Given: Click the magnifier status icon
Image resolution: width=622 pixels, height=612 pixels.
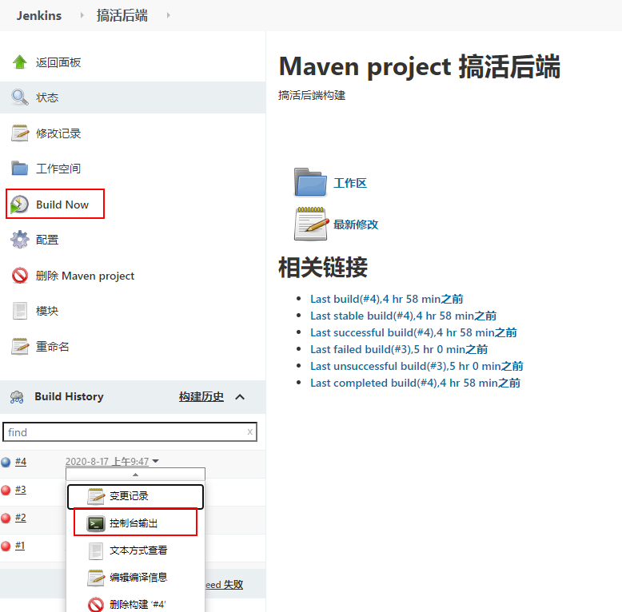Looking at the screenshot, I should click(x=19, y=97).
